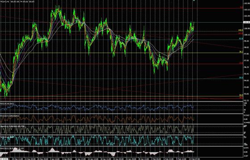250x160 pixels.
Task: Click the 14 Feb 07:00 time axis label
Action: coord(194,159)
